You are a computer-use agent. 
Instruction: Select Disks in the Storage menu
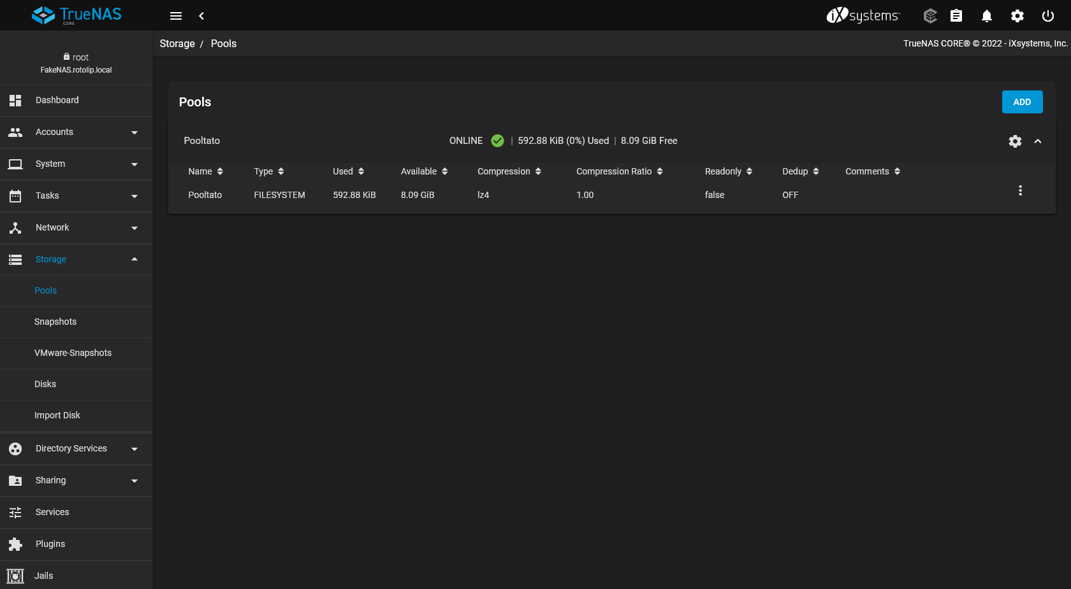45,385
